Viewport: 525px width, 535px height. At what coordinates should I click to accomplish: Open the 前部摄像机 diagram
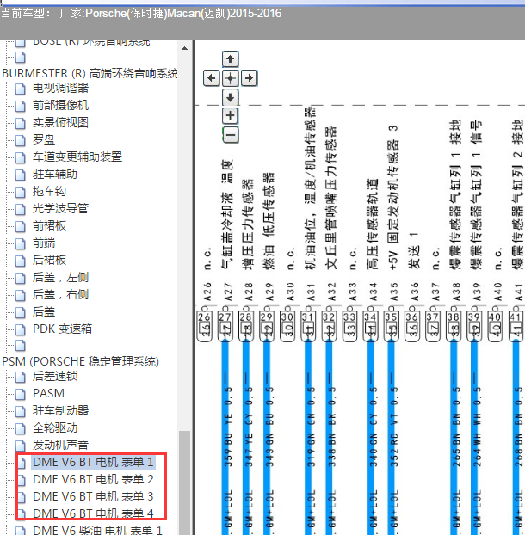pyautogui.click(x=60, y=105)
